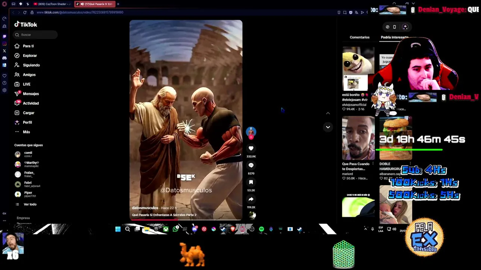481x270 pixels.
Task: Open Opera sidebar settings gear
Action: 5,90
